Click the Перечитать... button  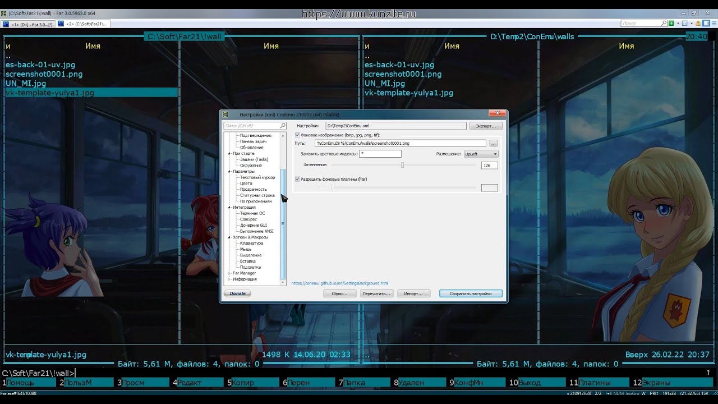coord(376,293)
